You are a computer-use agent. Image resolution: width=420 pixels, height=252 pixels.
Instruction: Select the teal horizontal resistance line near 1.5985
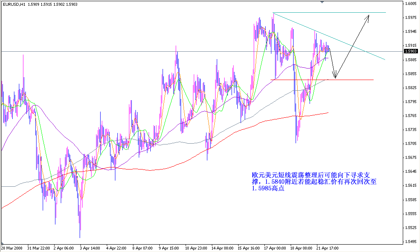point(329,13)
